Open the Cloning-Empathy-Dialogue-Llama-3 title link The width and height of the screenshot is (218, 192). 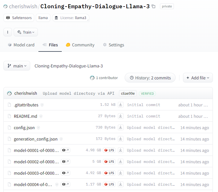[95, 6]
